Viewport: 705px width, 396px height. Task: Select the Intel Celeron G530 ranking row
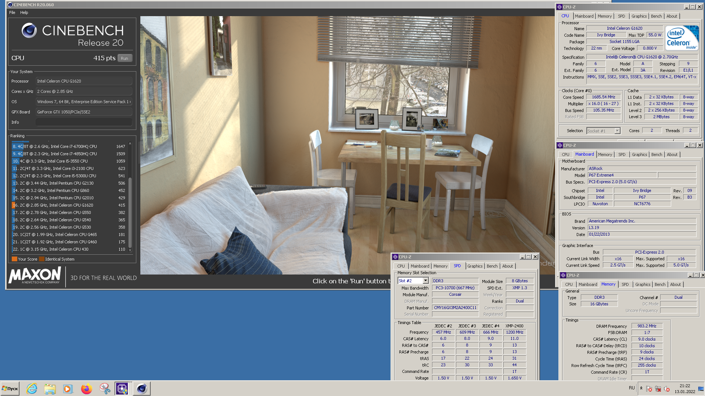tap(69, 227)
